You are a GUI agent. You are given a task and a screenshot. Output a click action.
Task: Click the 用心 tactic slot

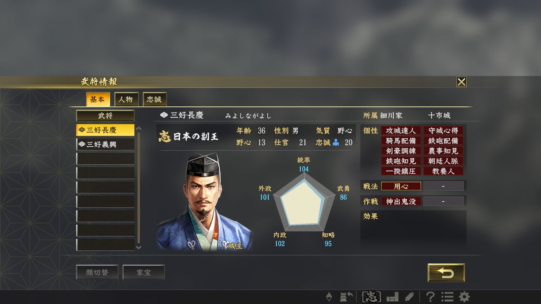(x=401, y=186)
